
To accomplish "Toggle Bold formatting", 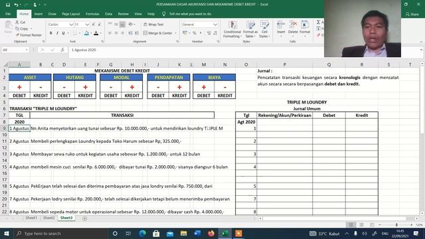I will coord(50,33).
